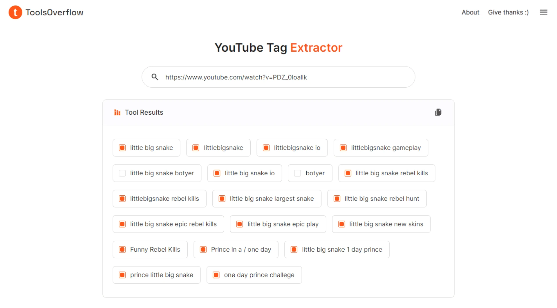Uncheck 'one day prince challege' tag

(x=216, y=275)
